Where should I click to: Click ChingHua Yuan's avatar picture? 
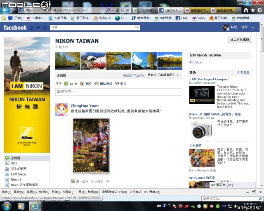click(x=61, y=110)
